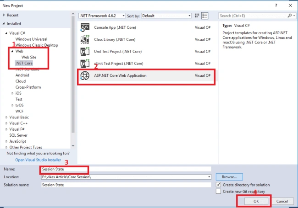Click the search magnifier icon
The image size is (298, 208).
290,16
